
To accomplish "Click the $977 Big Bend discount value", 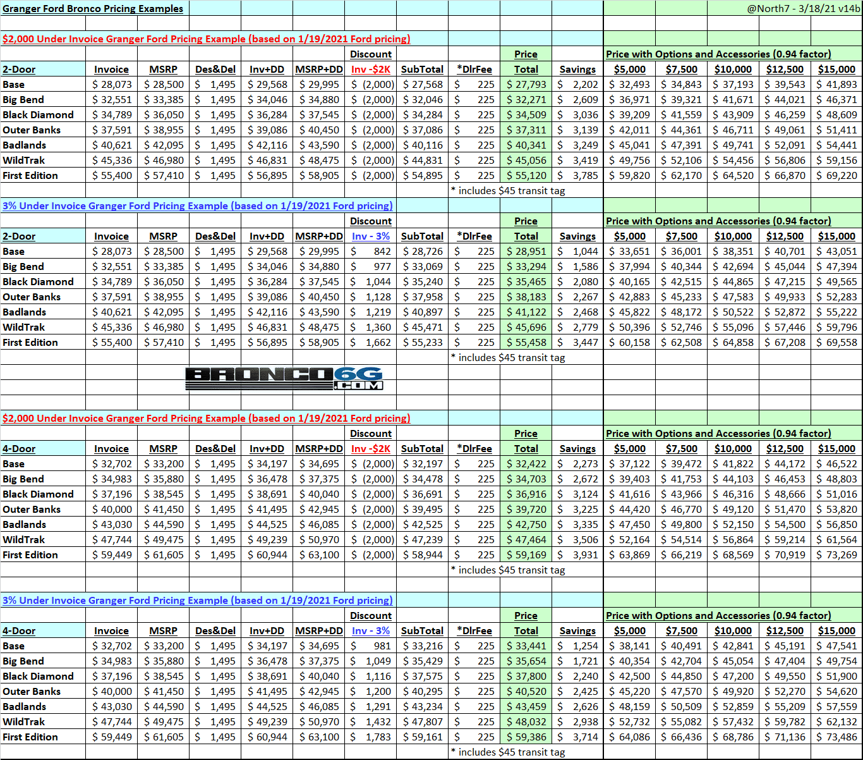I will tap(371, 266).
